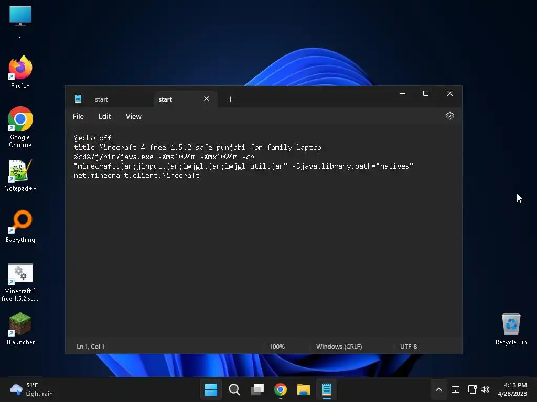Add a new tab in Notepad
The height and width of the screenshot is (402, 537).
click(x=231, y=99)
